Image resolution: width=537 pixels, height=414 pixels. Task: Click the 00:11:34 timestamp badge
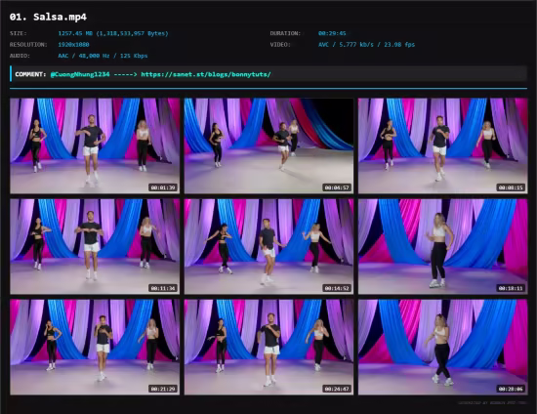coord(163,288)
